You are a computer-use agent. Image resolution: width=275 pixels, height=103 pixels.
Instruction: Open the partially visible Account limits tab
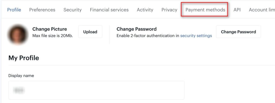262,10
